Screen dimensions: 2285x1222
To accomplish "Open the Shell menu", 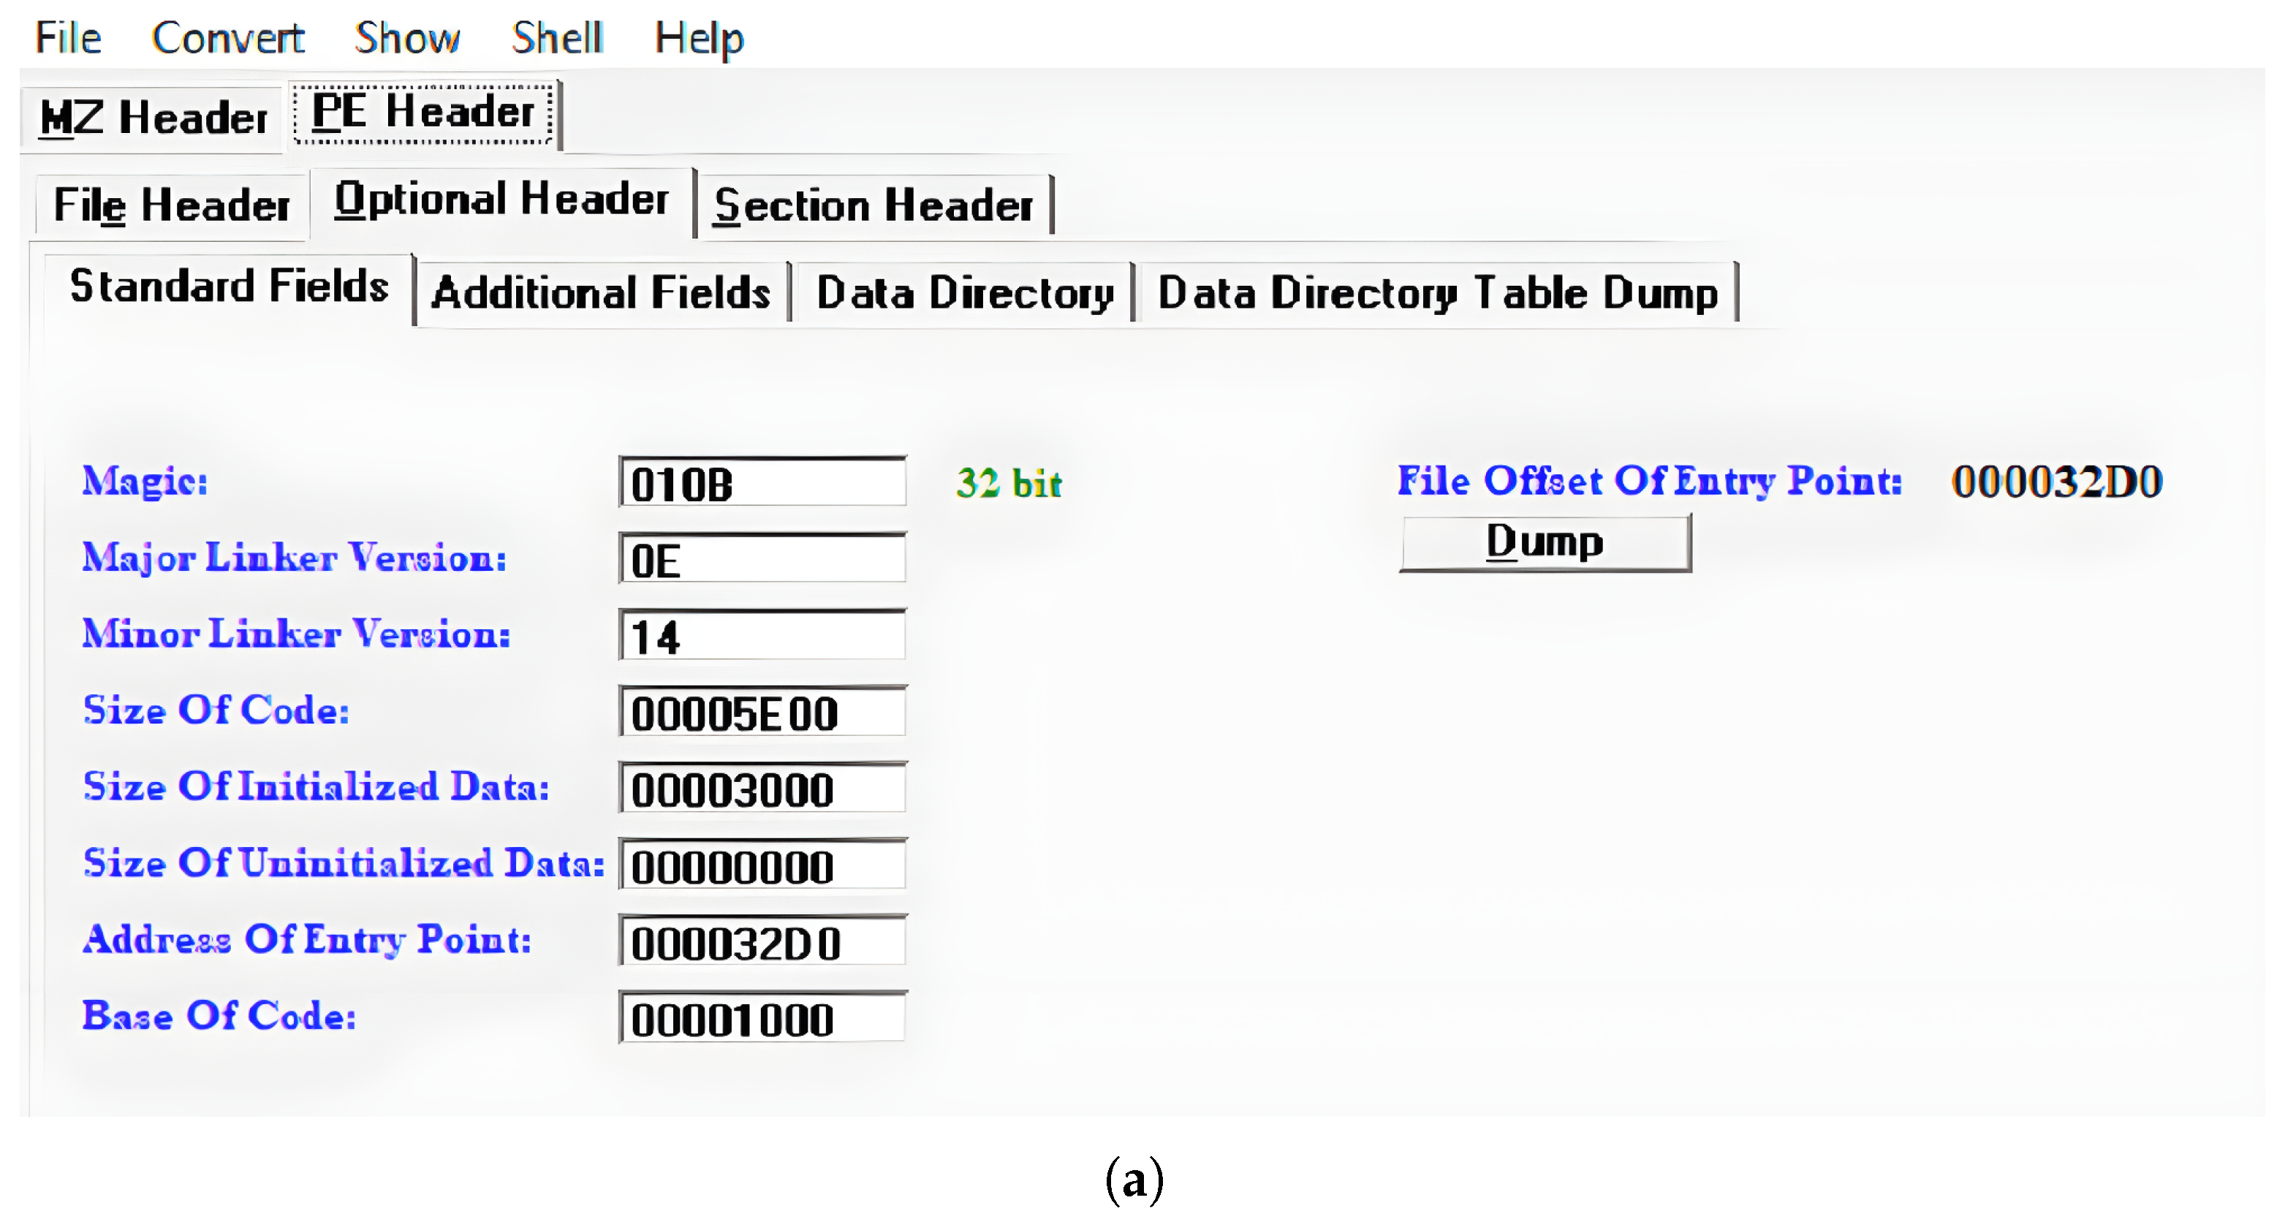I will coord(557,38).
